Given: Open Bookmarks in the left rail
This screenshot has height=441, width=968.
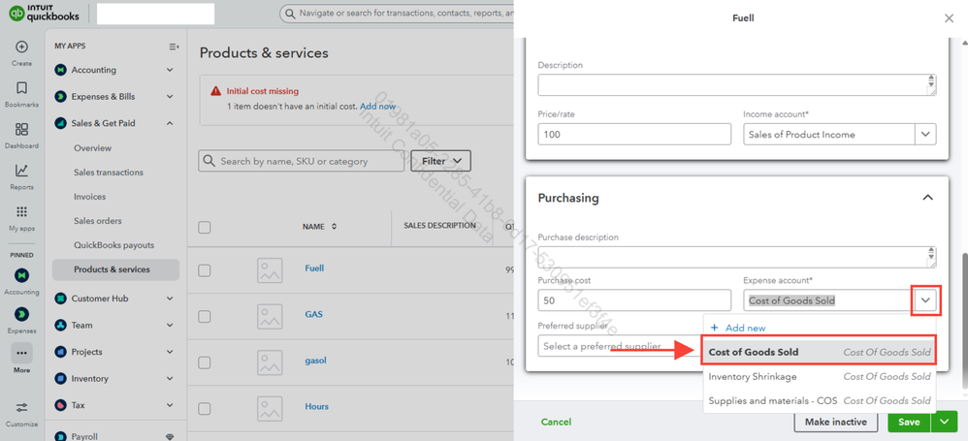Looking at the screenshot, I should tap(21, 87).
